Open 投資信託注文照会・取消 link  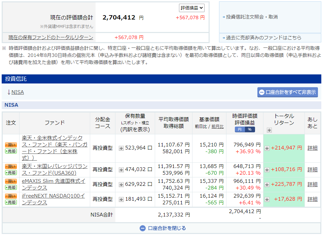tap(252, 17)
